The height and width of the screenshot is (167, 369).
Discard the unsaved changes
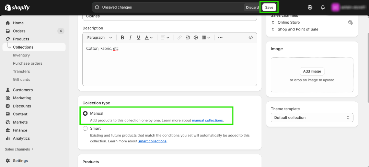[252, 8]
